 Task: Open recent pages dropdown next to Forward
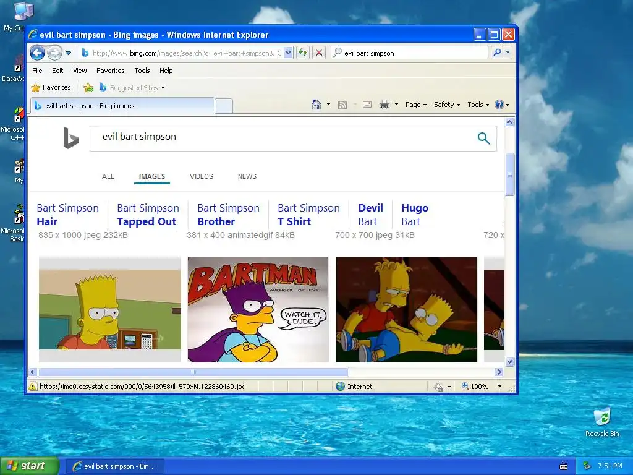pyautogui.click(x=68, y=53)
